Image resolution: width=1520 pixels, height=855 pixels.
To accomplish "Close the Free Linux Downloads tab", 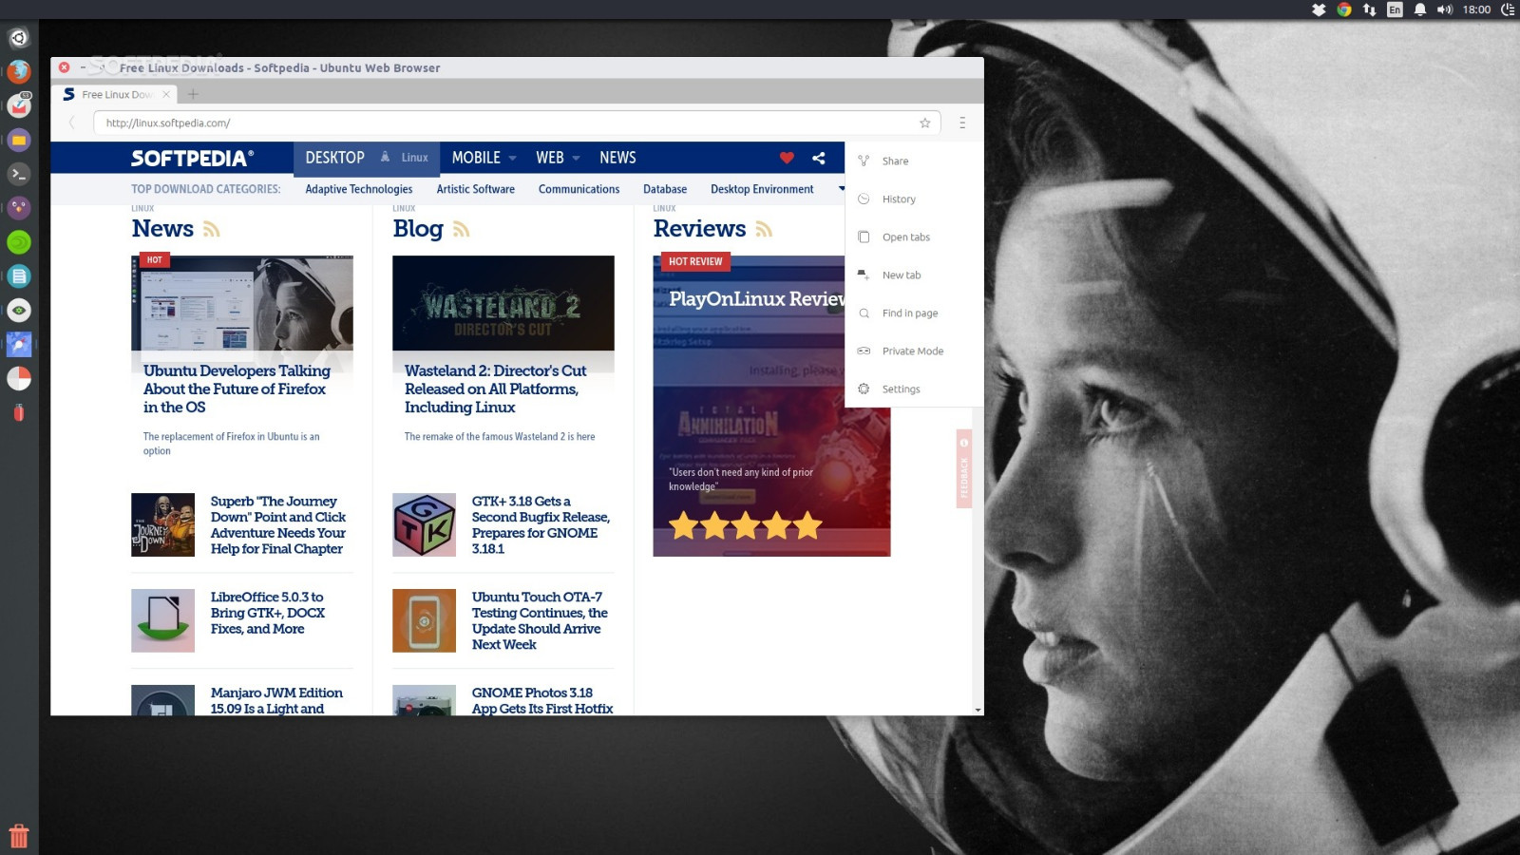I will coord(166,94).
